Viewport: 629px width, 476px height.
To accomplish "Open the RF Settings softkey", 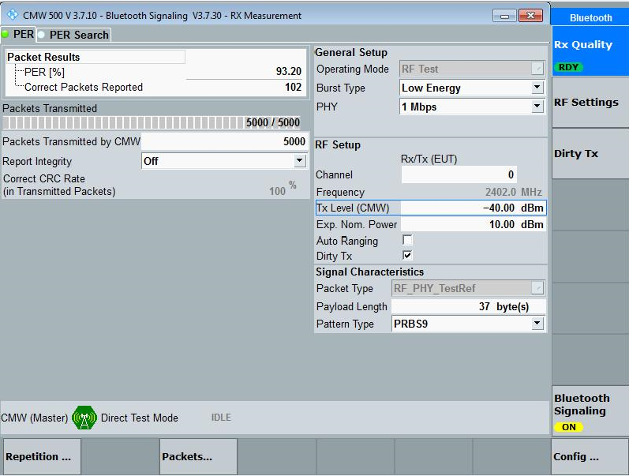I will (590, 103).
